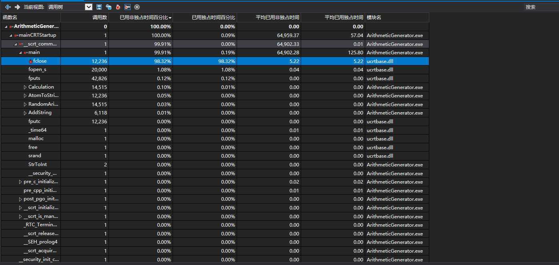Collapse the ArithmeticGener... root node
This screenshot has width=559, height=265.
pyautogui.click(x=6, y=27)
